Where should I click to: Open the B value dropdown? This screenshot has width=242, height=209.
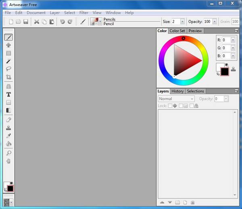point(233,56)
